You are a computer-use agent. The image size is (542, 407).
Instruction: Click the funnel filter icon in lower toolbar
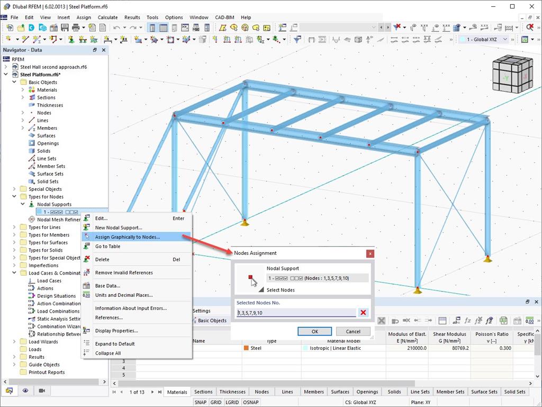click(x=297, y=39)
